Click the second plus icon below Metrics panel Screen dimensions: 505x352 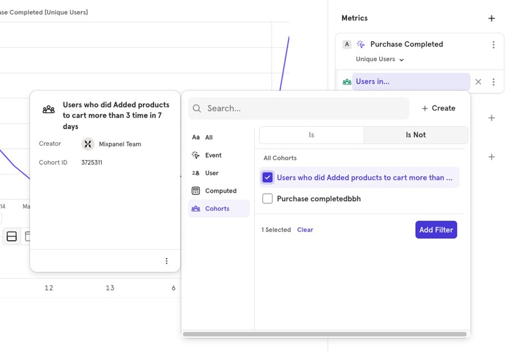[491, 118]
